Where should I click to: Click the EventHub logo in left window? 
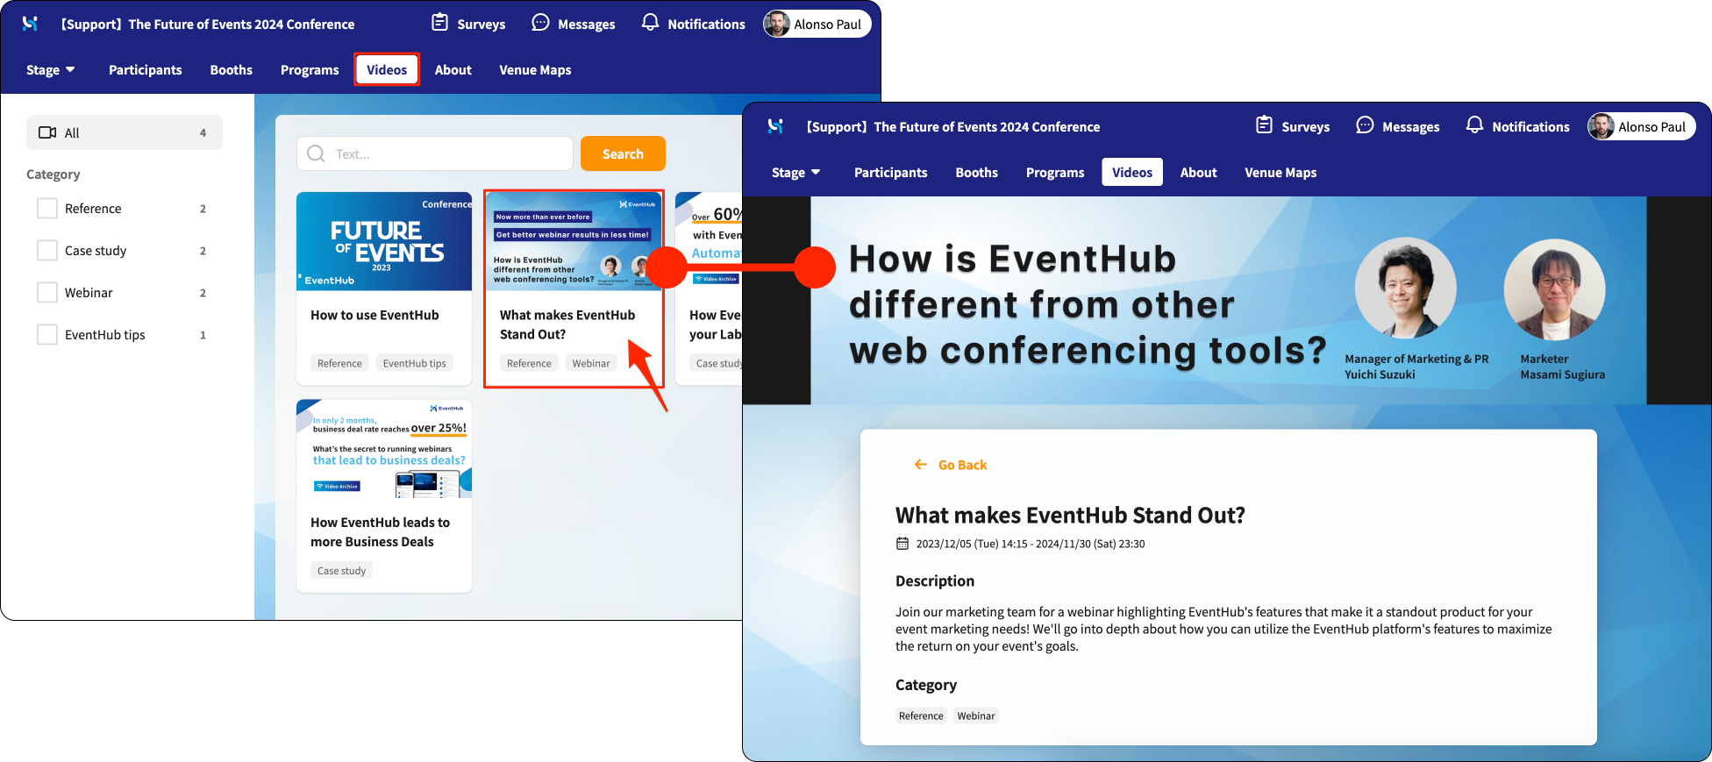pyautogui.click(x=30, y=24)
